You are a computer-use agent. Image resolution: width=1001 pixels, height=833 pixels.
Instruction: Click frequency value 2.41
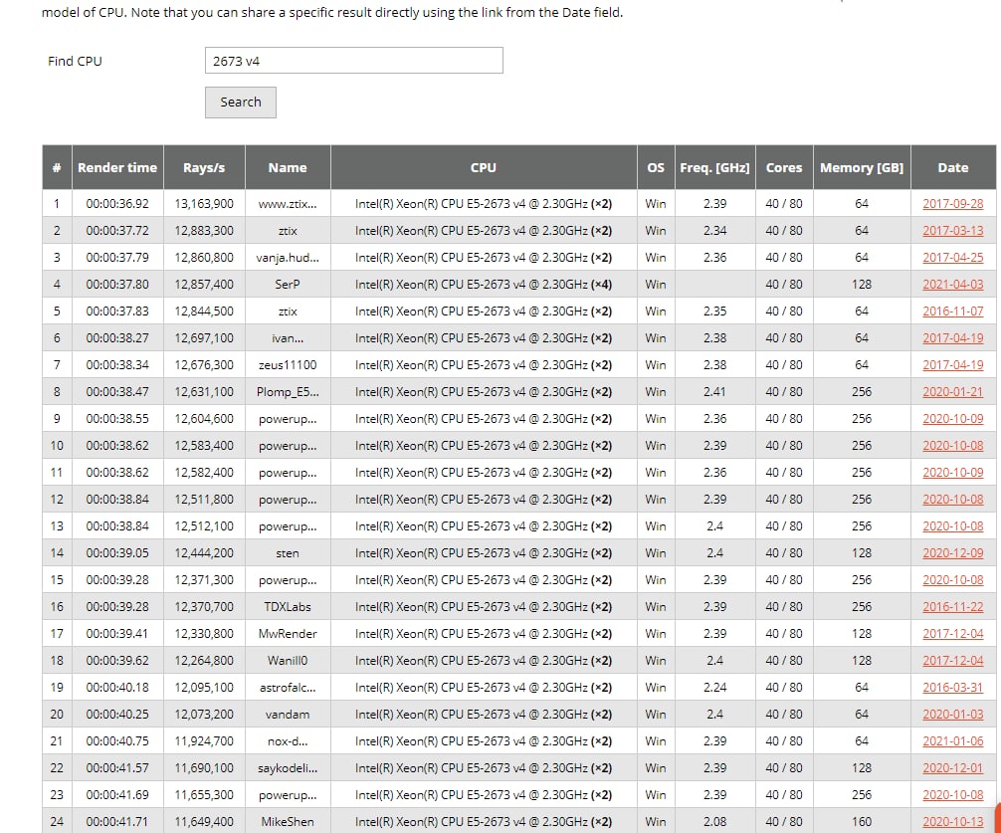click(x=715, y=391)
